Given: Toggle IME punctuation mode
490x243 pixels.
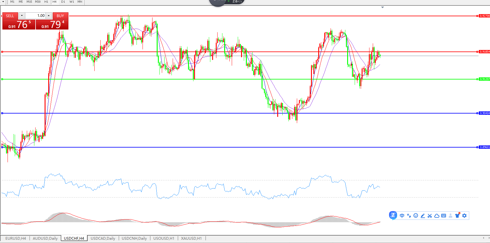Looking at the screenshot, I should 409,216.
